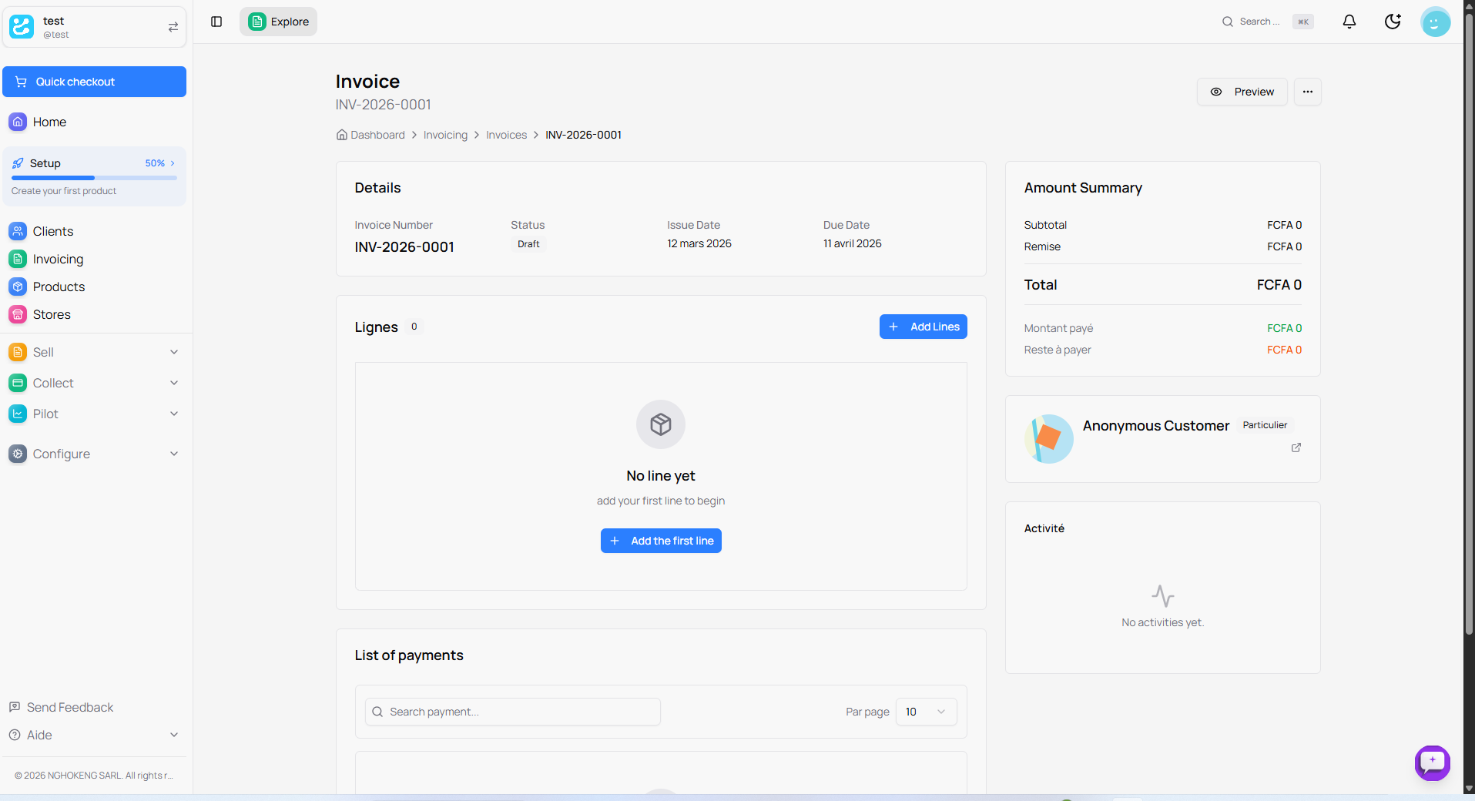Click the Stores icon in the sidebar
The height and width of the screenshot is (801, 1475).
[18, 314]
